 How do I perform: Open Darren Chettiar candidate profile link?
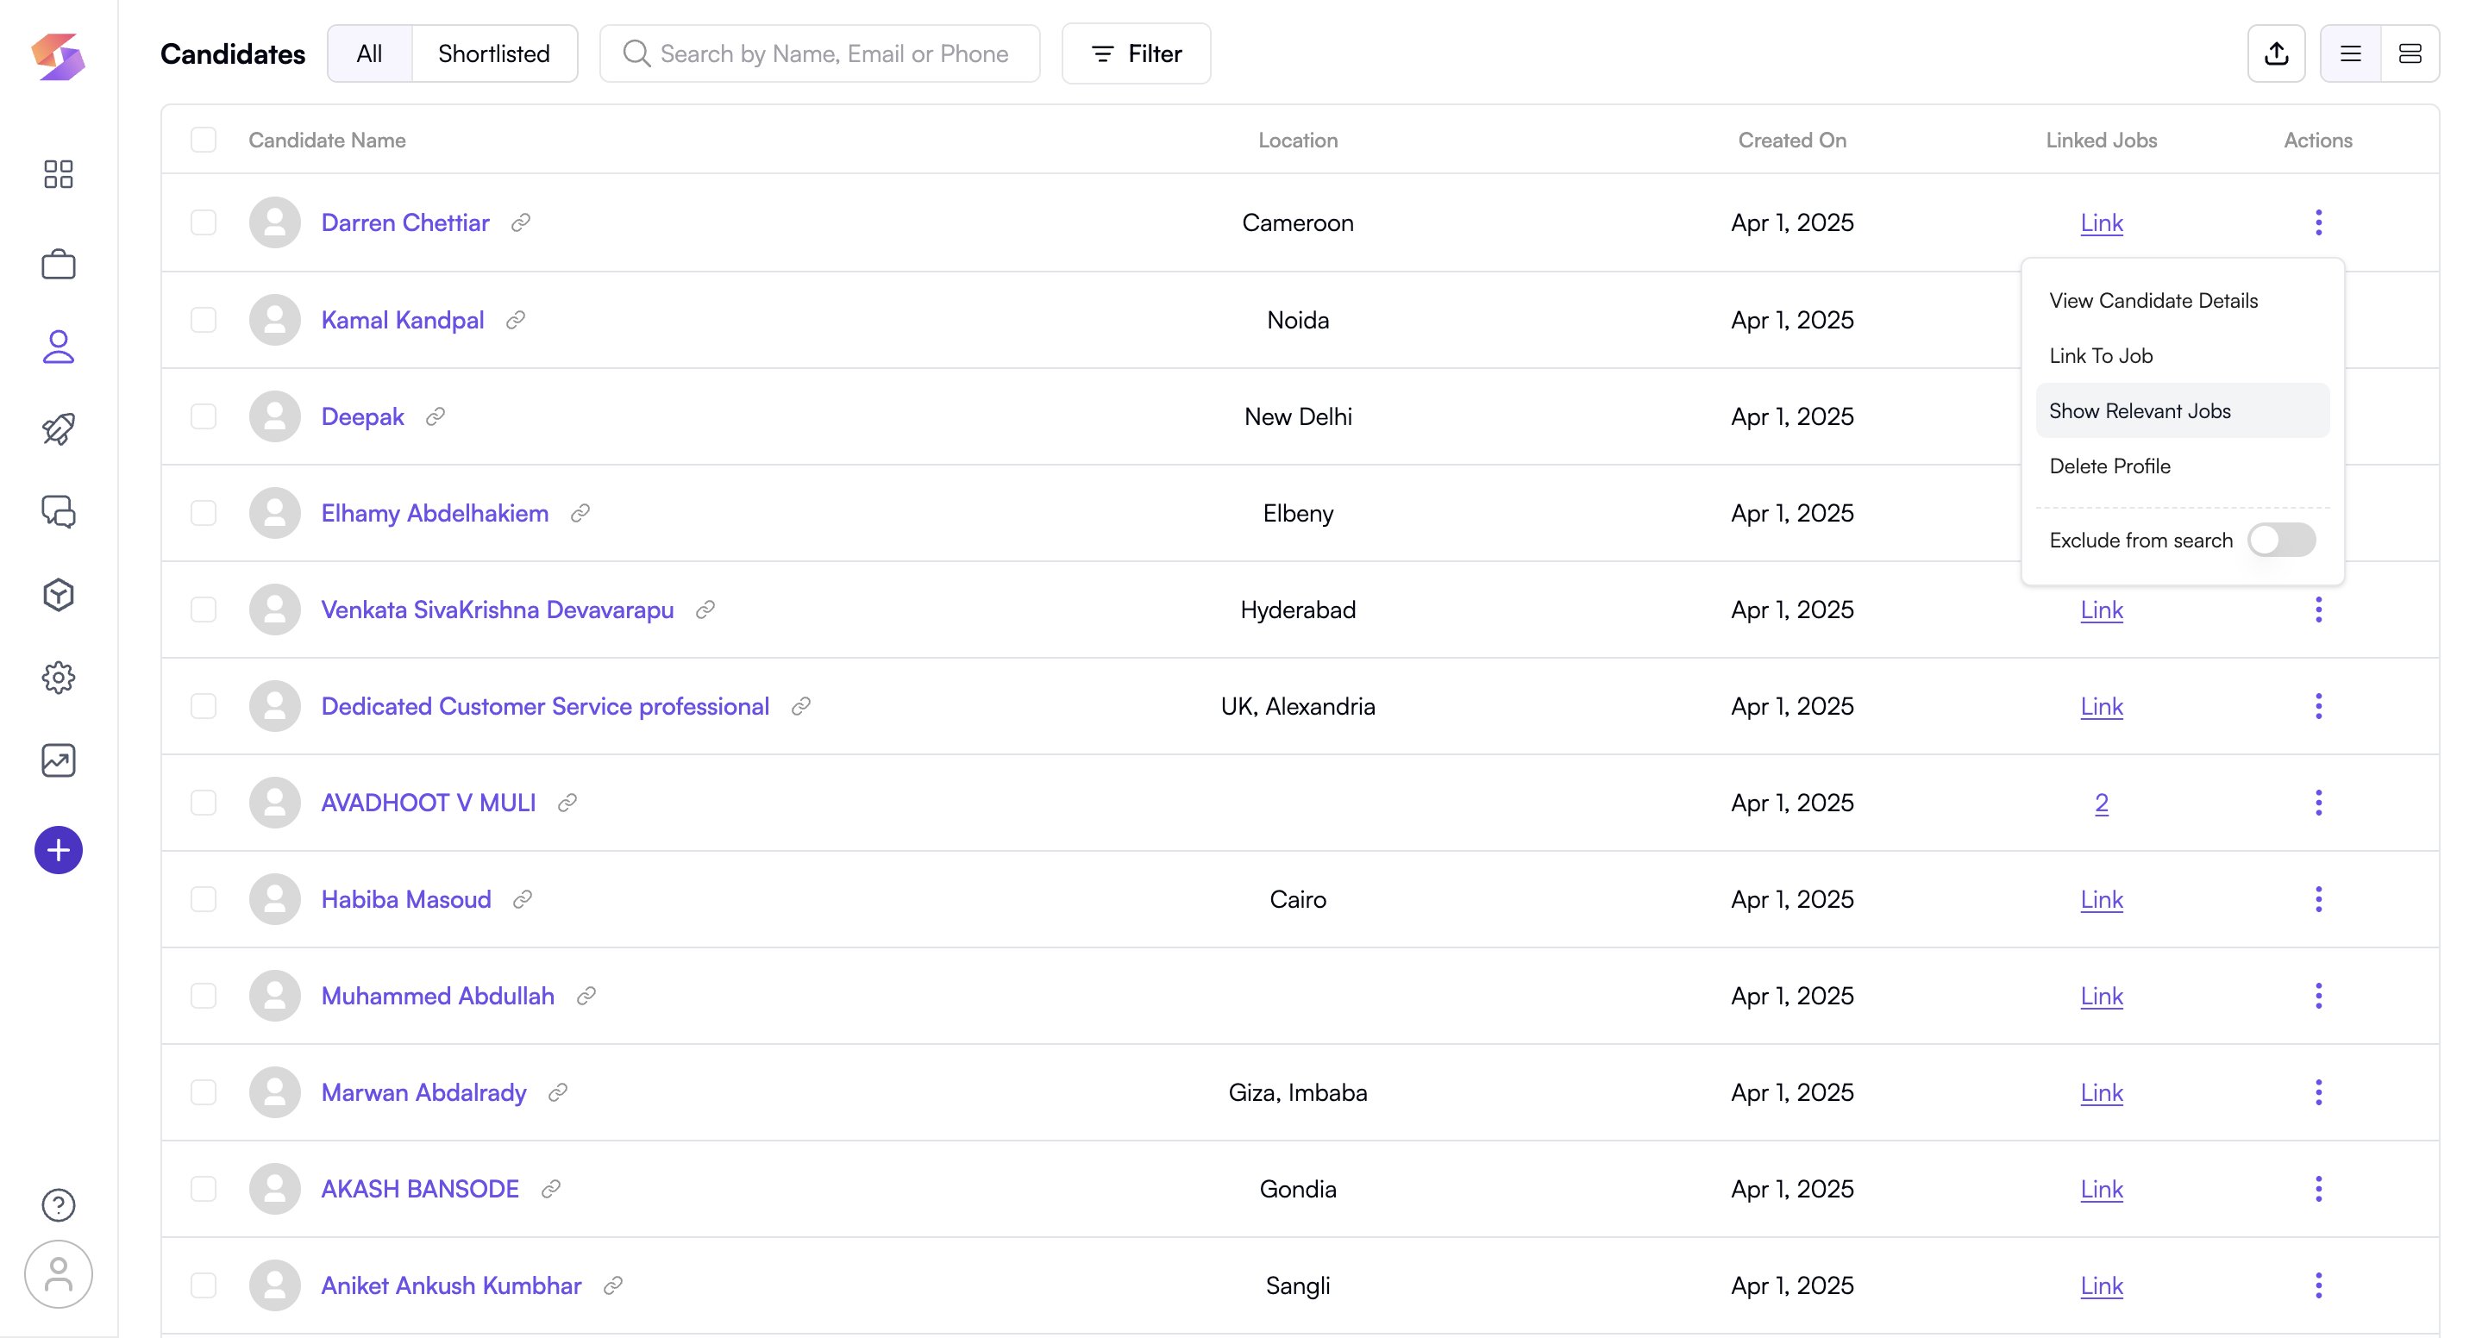404,222
